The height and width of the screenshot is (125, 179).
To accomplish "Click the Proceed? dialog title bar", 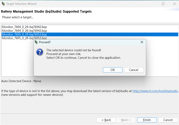I will coord(87,42).
